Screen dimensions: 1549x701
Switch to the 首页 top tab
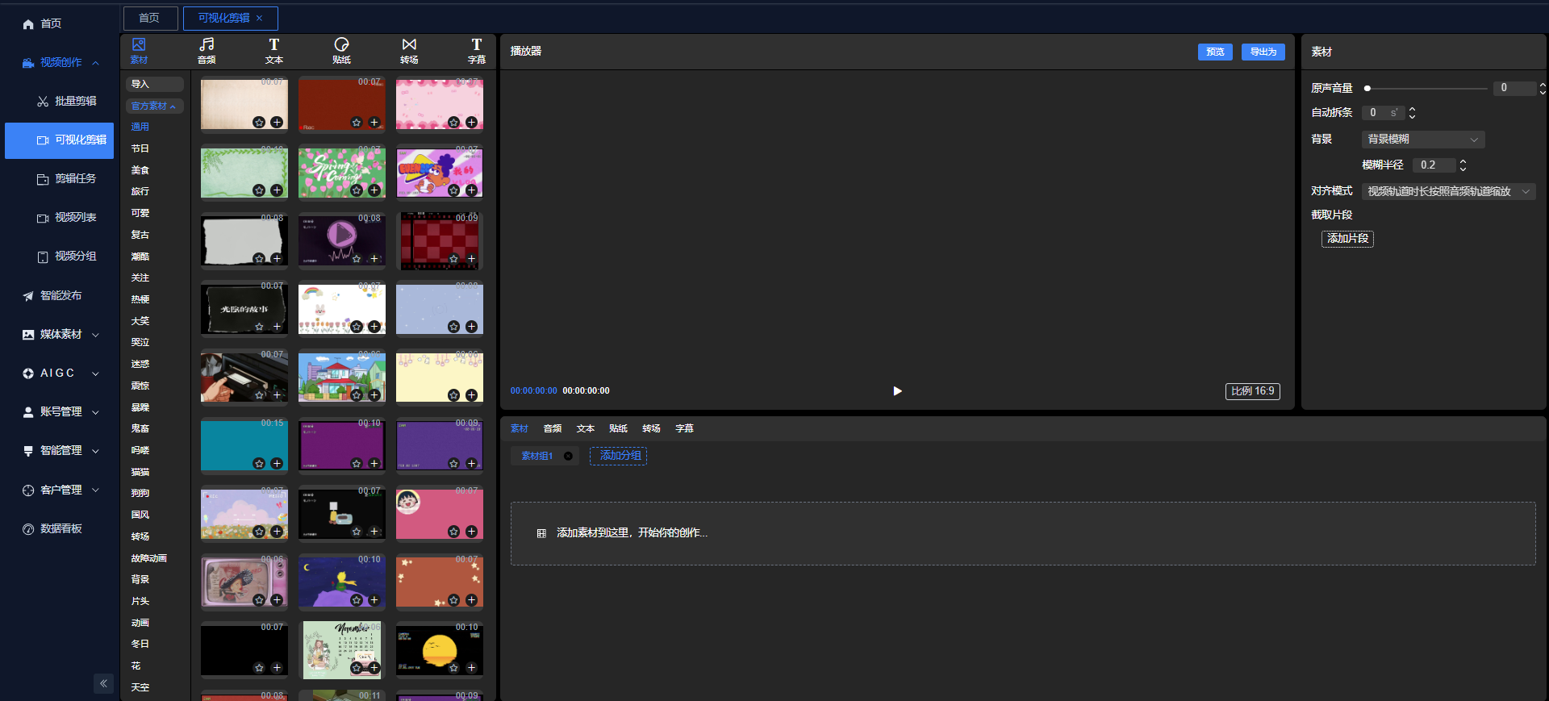pyautogui.click(x=149, y=18)
